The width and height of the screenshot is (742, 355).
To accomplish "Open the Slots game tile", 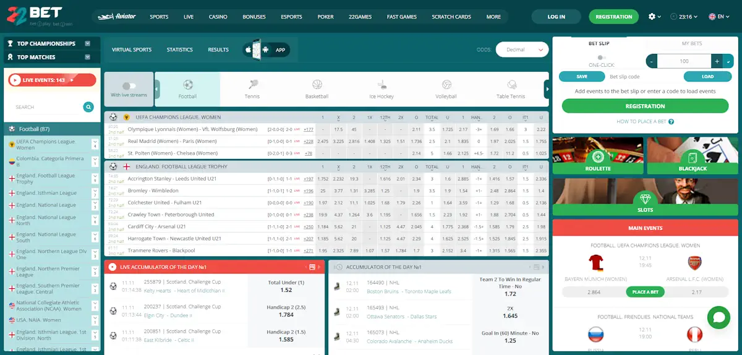I will (x=645, y=199).
